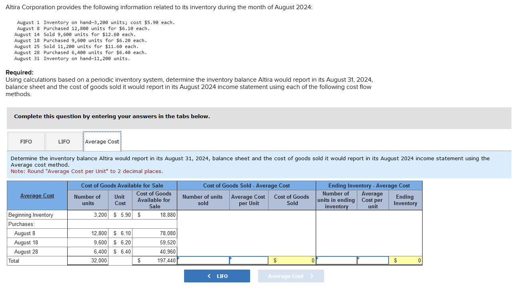Switch to the LIFO tab
The width and height of the screenshot is (523, 290).
coord(64,141)
